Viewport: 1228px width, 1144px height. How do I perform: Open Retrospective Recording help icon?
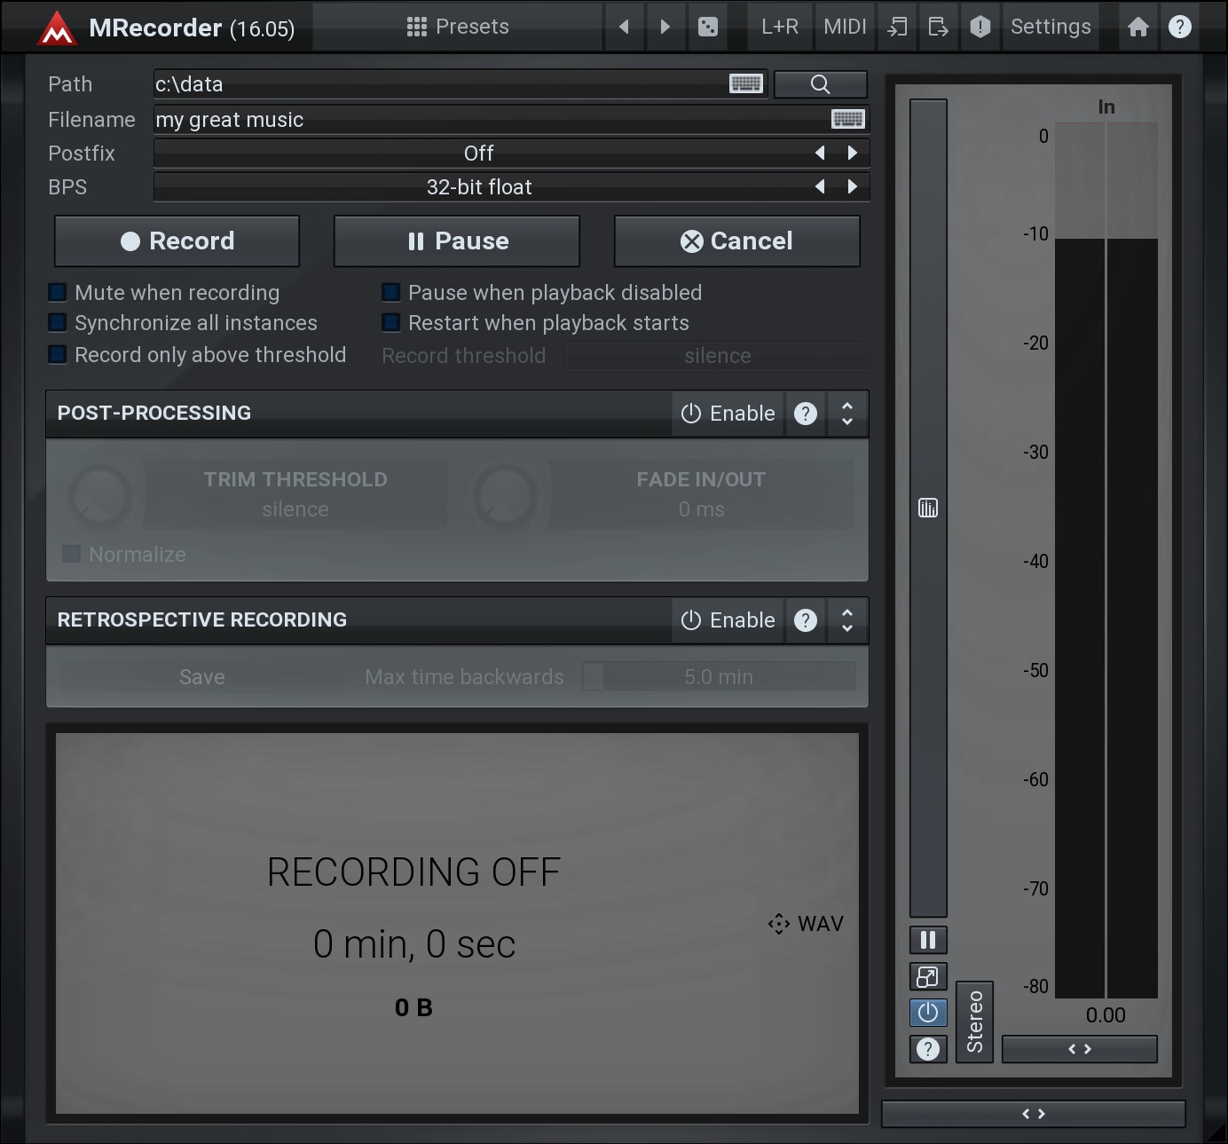[806, 620]
